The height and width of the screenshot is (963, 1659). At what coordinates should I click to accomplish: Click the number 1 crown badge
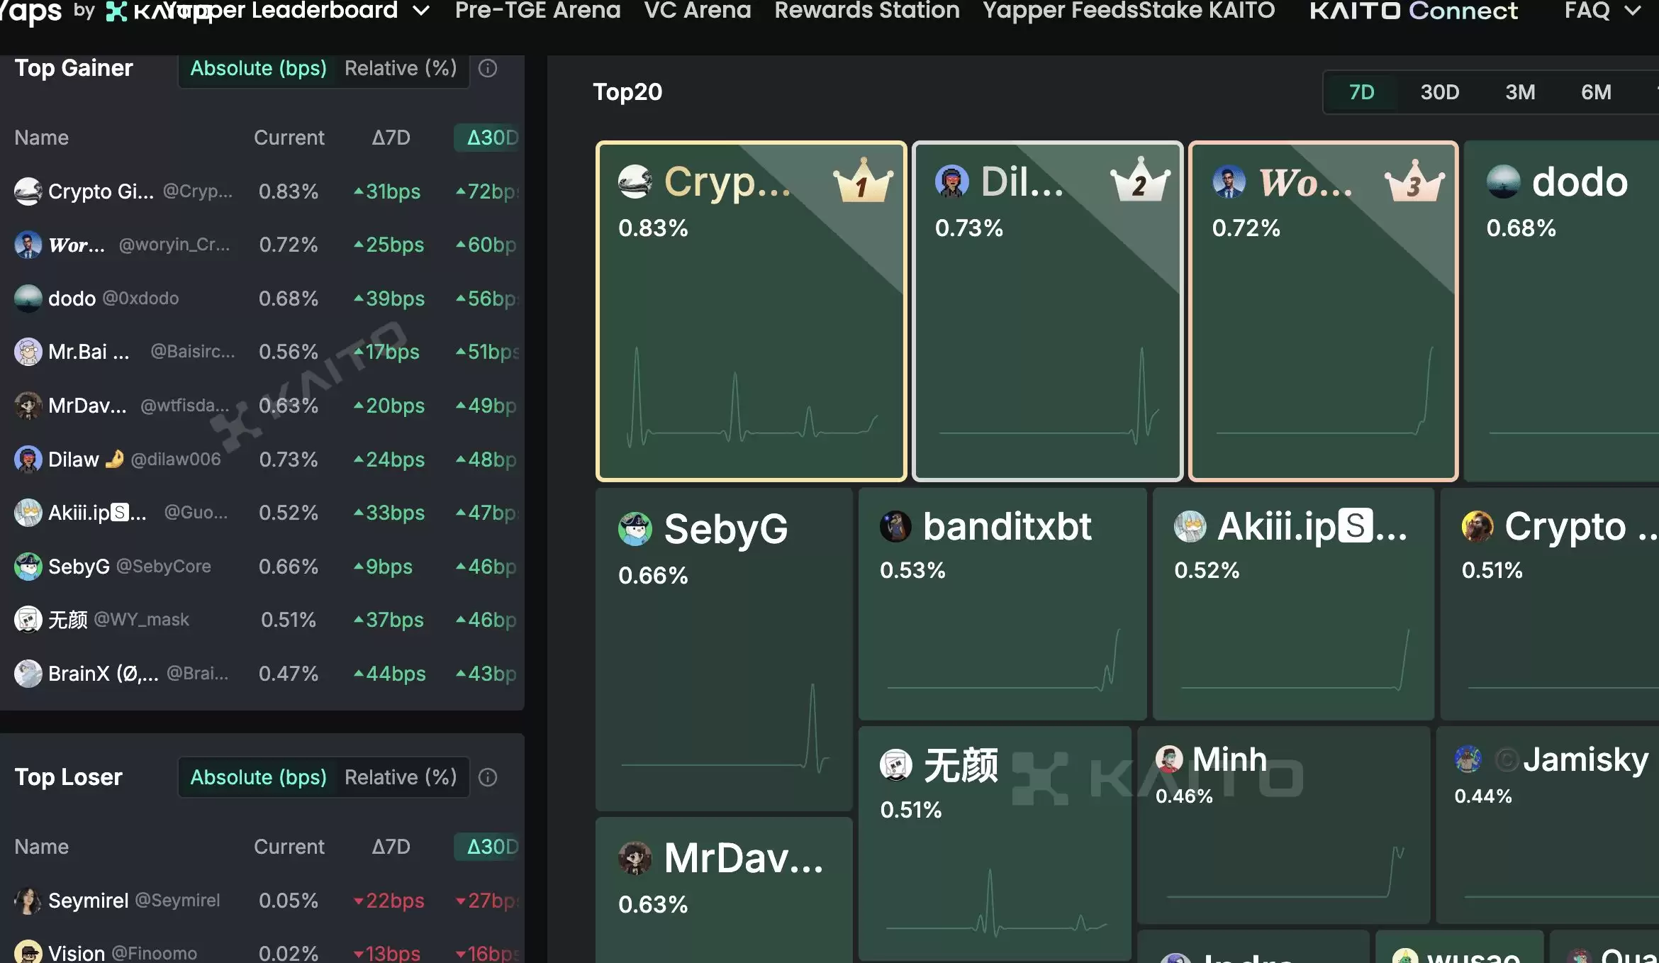click(x=863, y=182)
